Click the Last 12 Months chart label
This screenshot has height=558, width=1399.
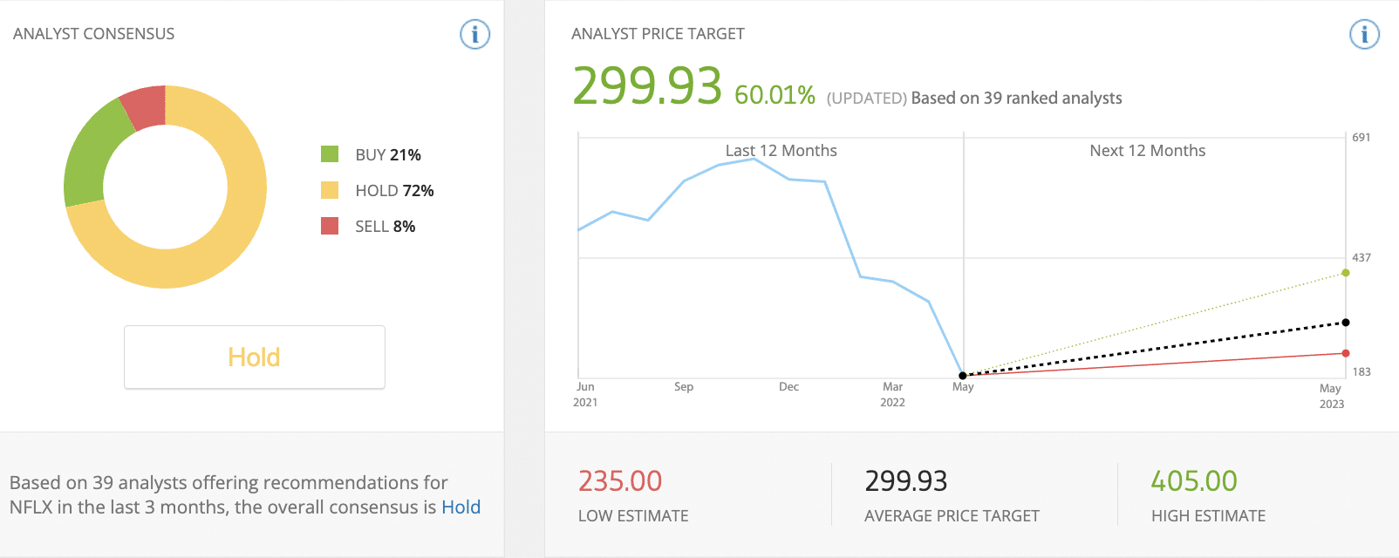(x=781, y=151)
